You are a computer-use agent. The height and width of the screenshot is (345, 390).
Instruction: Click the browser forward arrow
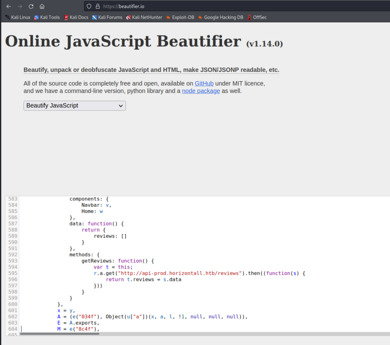[19, 6]
